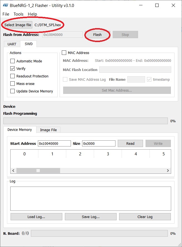Open the Help menu
Screen dimensions: 182x247
coord(33,14)
